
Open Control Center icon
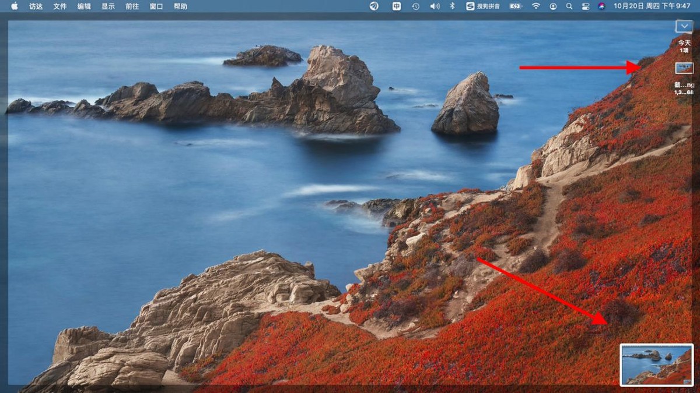(586, 6)
